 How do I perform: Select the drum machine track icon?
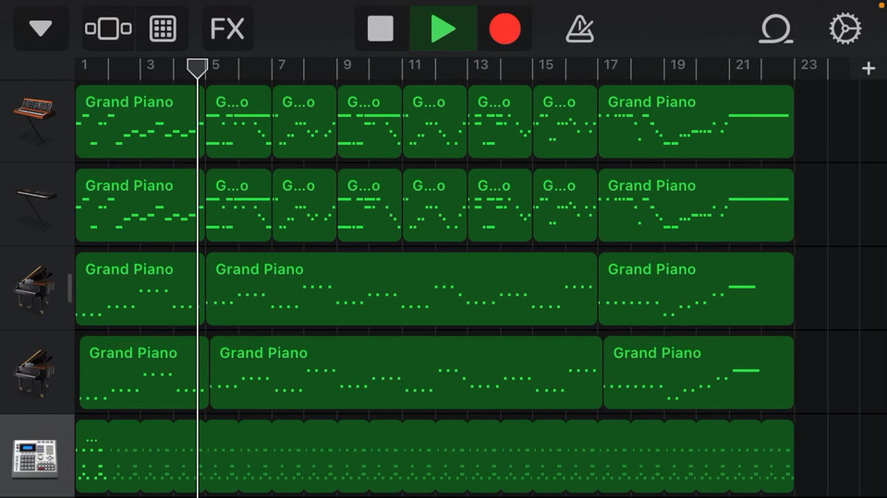click(x=35, y=457)
